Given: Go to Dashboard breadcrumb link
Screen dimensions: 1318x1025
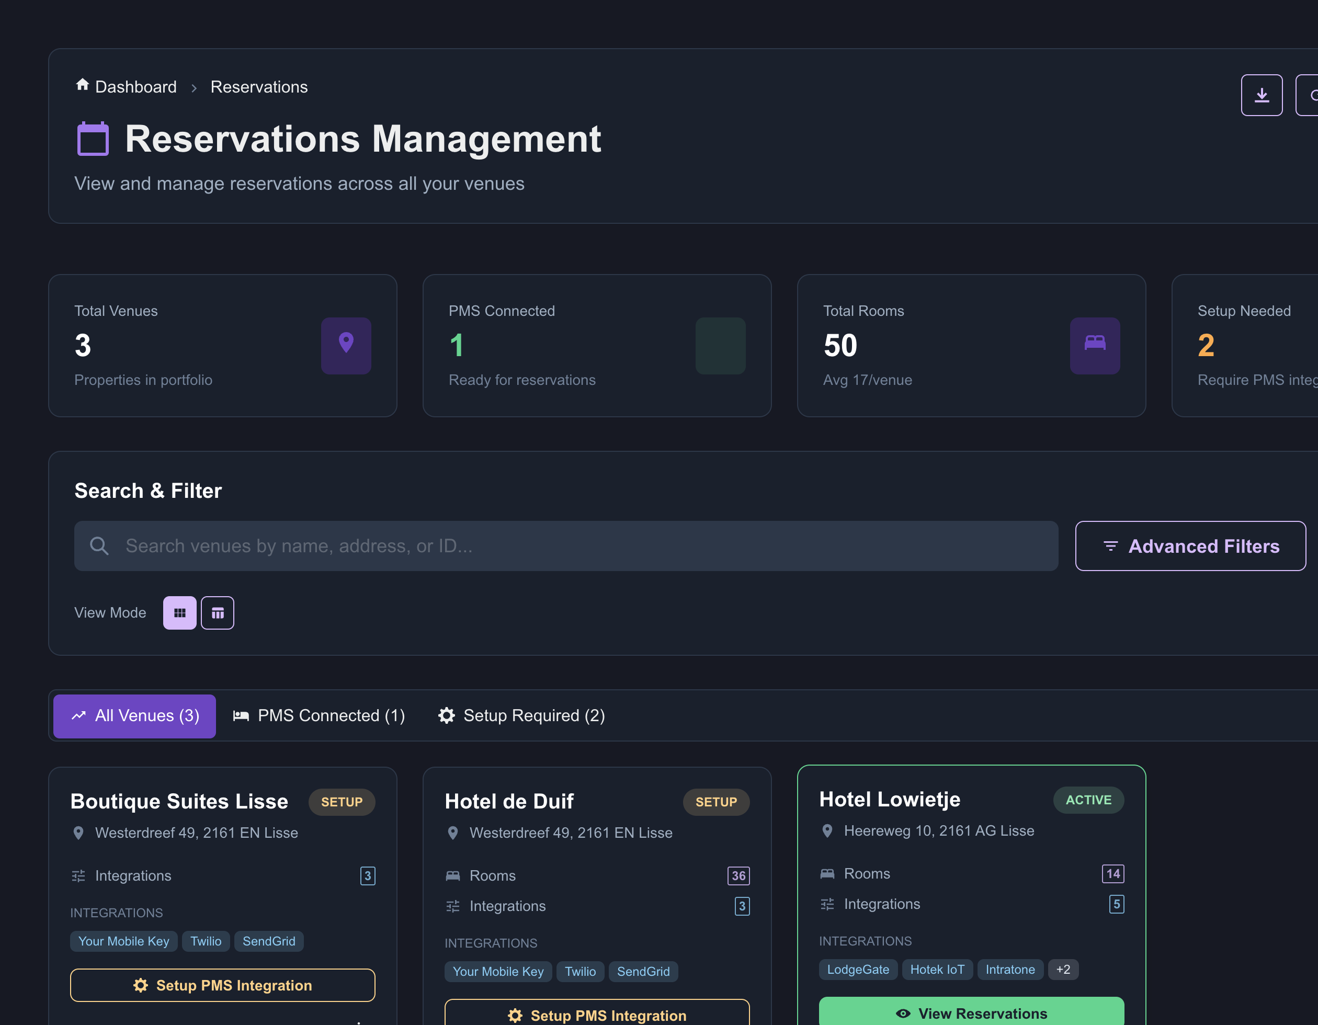Looking at the screenshot, I should [x=136, y=87].
